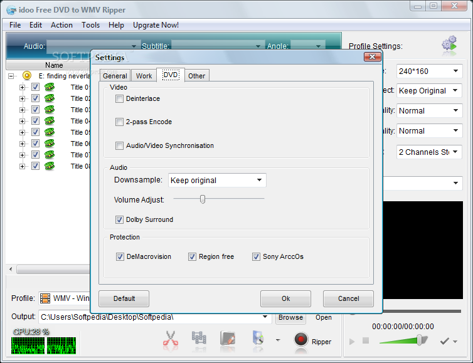The height and width of the screenshot is (363, 473).
Task: Uncheck Title 01 checkbox in the list
Action: [35, 87]
